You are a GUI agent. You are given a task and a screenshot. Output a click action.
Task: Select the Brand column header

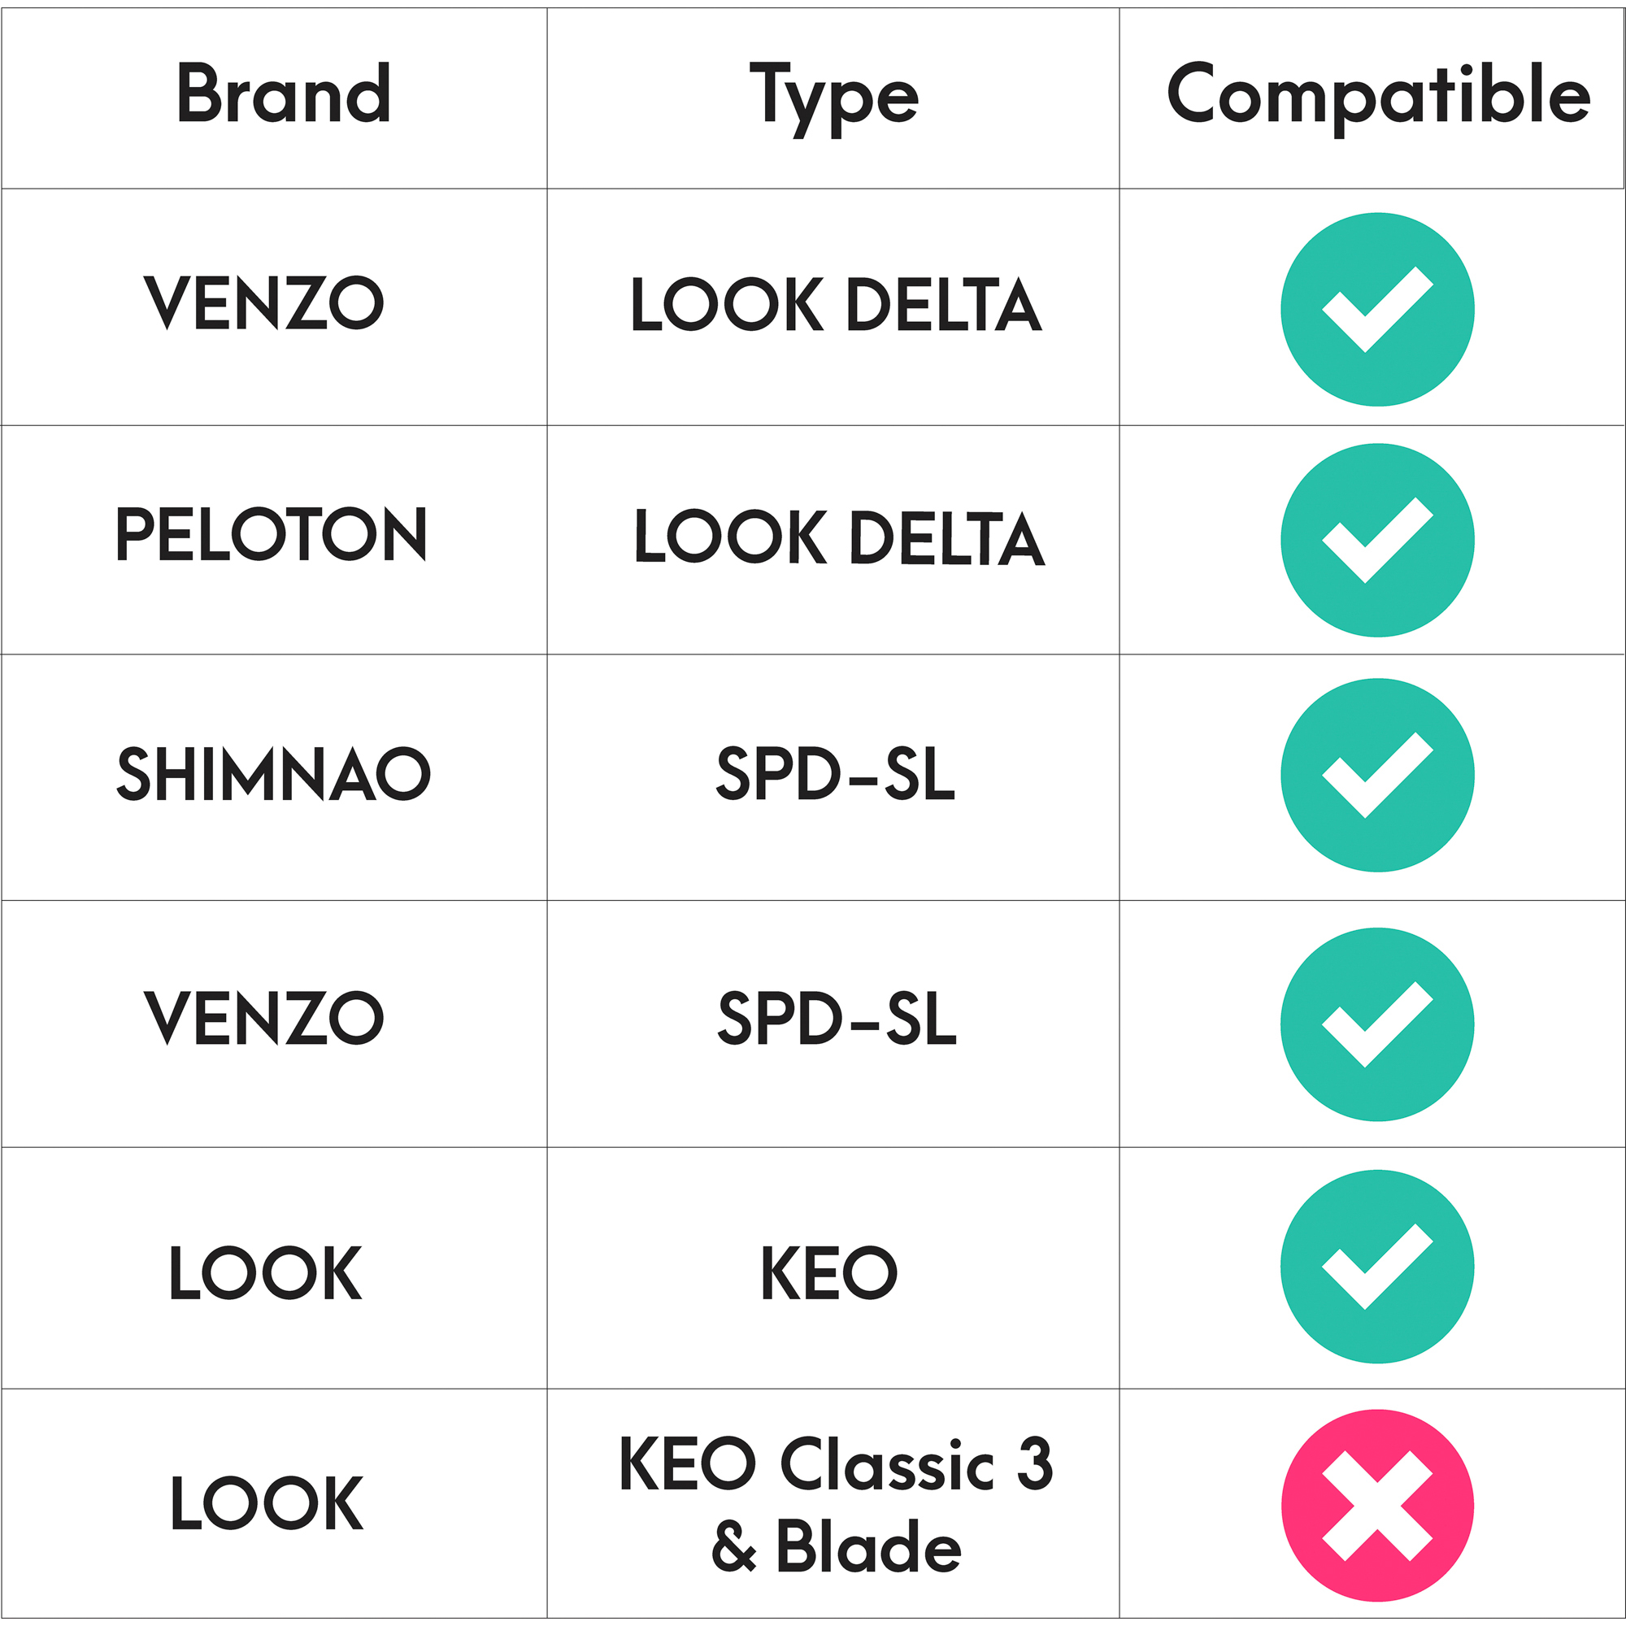coord(284,93)
